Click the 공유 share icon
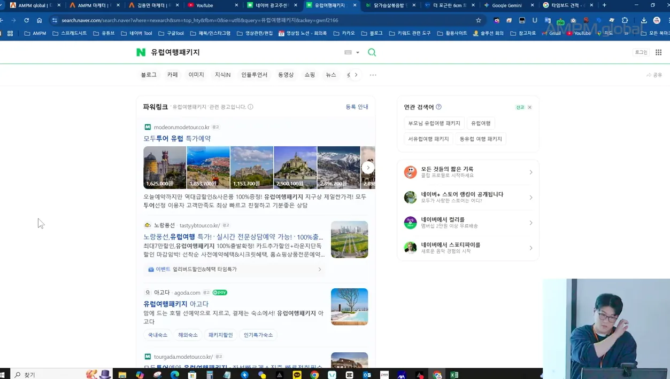Image resolution: width=670 pixels, height=379 pixels. click(x=654, y=75)
